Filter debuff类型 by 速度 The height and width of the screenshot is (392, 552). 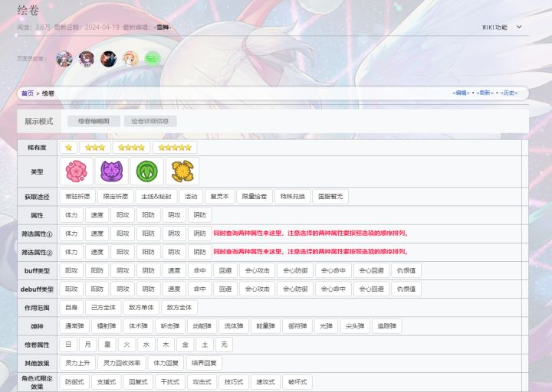pyautogui.click(x=174, y=289)
